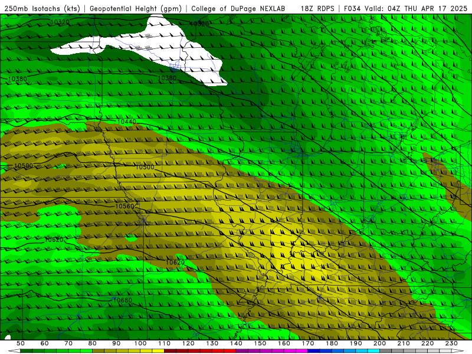The height and width of the screenshot is (354, 472).
Task: Click the 230 legend value
Action: click(x=451, y=343)
